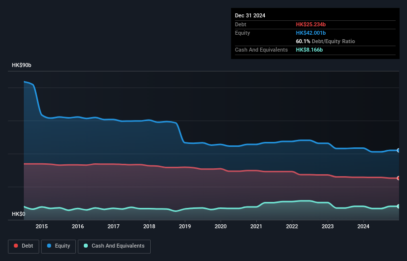Select the Equity end-point marker on chart

(x=398, y=150)
